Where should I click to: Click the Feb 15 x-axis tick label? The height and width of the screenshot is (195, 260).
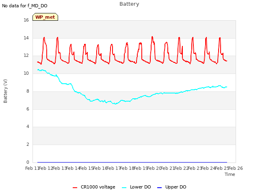click(86, 168)
